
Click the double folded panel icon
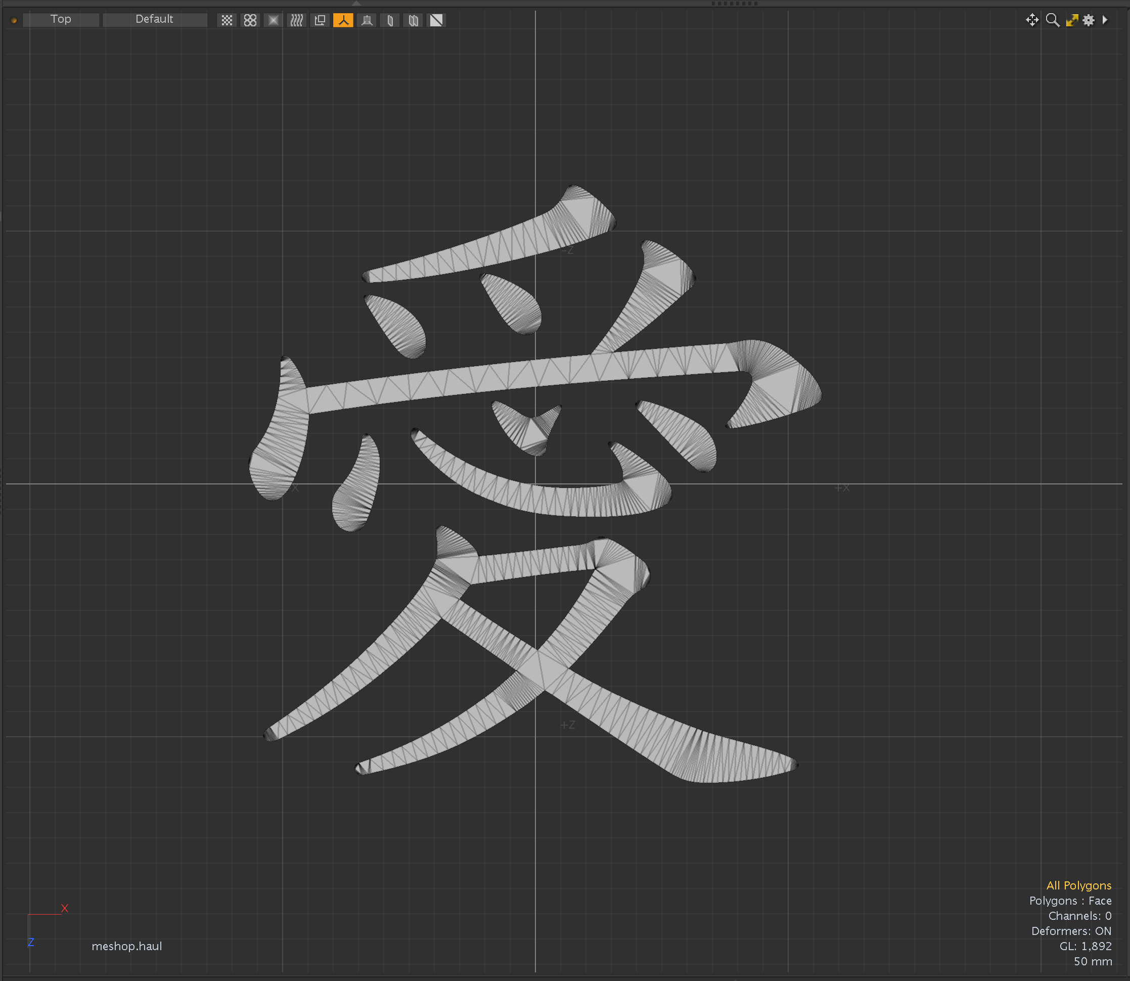414,20
